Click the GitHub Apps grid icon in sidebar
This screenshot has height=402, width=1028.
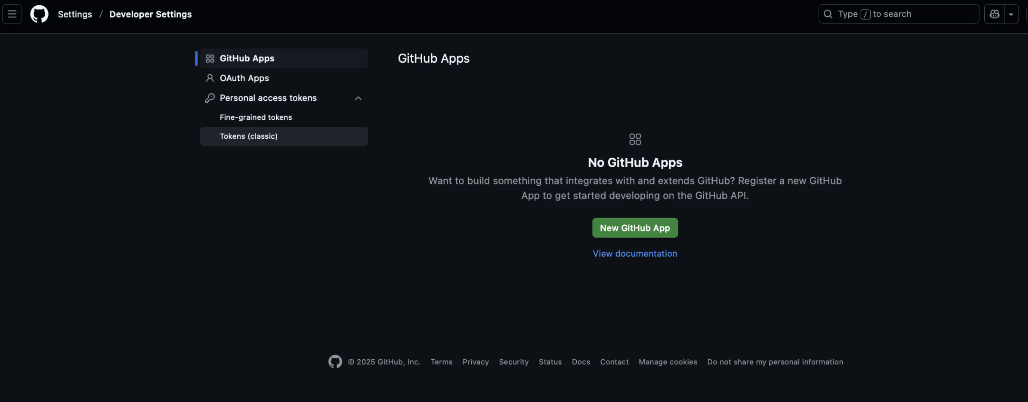(x=210, y=58)
